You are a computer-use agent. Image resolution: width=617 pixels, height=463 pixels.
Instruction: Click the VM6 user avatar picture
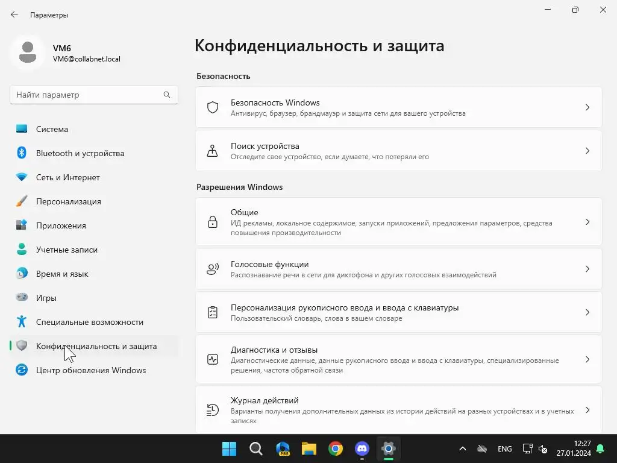(28, 52)
